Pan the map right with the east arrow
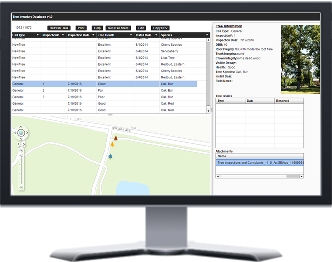The height and width of the screenshot is (262, 332). pyautogui.click(x=27, y=133)
